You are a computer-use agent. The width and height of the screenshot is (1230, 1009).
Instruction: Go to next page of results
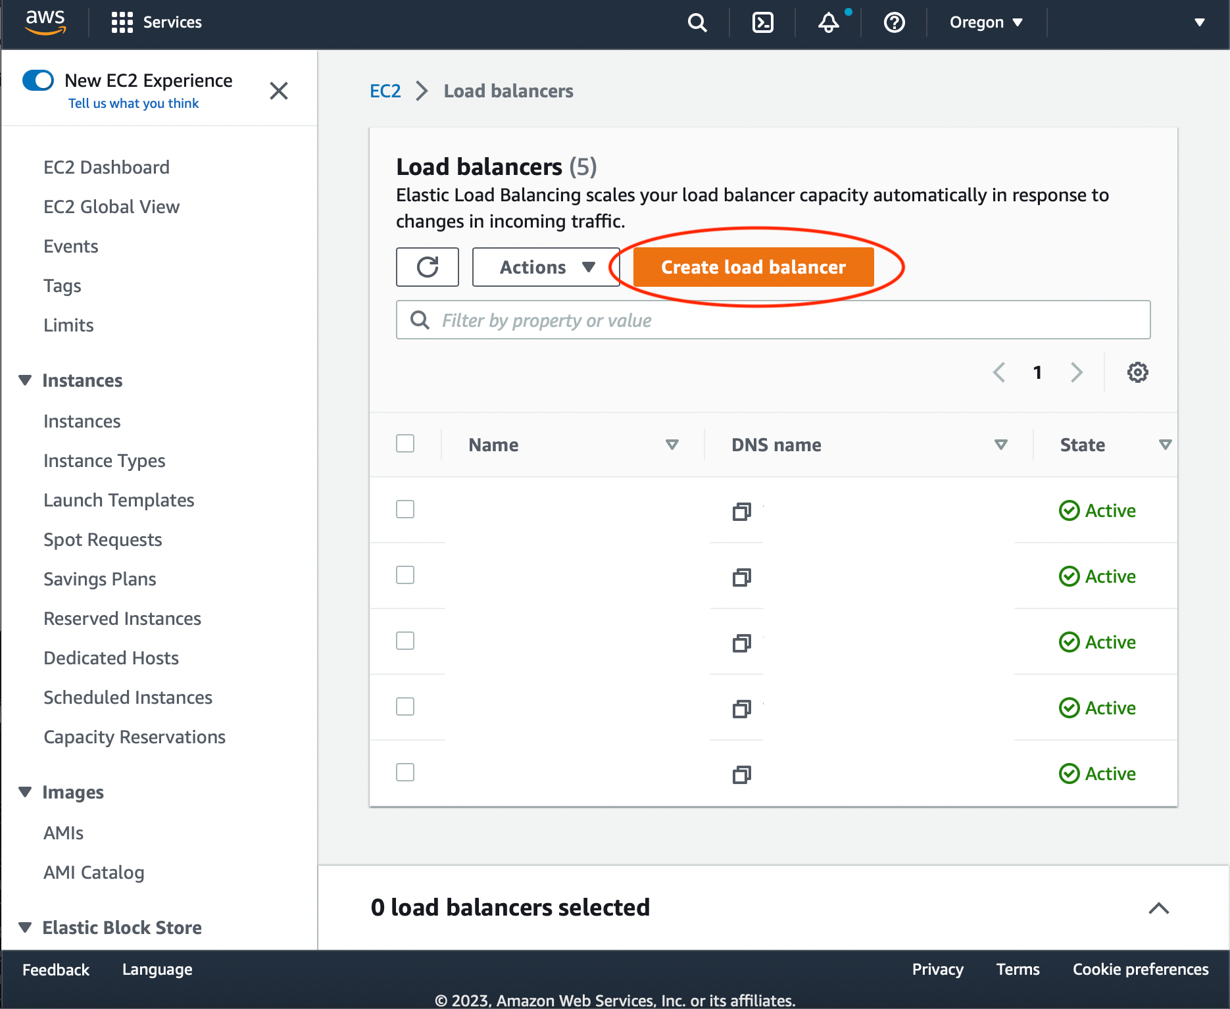pyautogui.click(x=1077, y=372)
